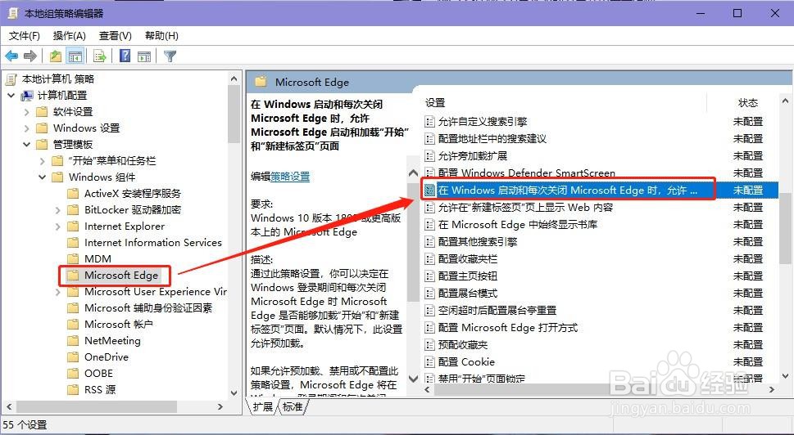Click the Filter funnel toolbar icon
The image size is (794, 435).
click(170, 56)
